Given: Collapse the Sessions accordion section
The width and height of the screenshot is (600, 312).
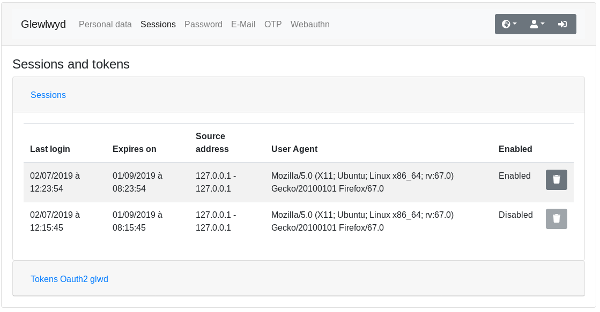Looking at the screenshot, I should pyautogui.click(x=48, y=95).
